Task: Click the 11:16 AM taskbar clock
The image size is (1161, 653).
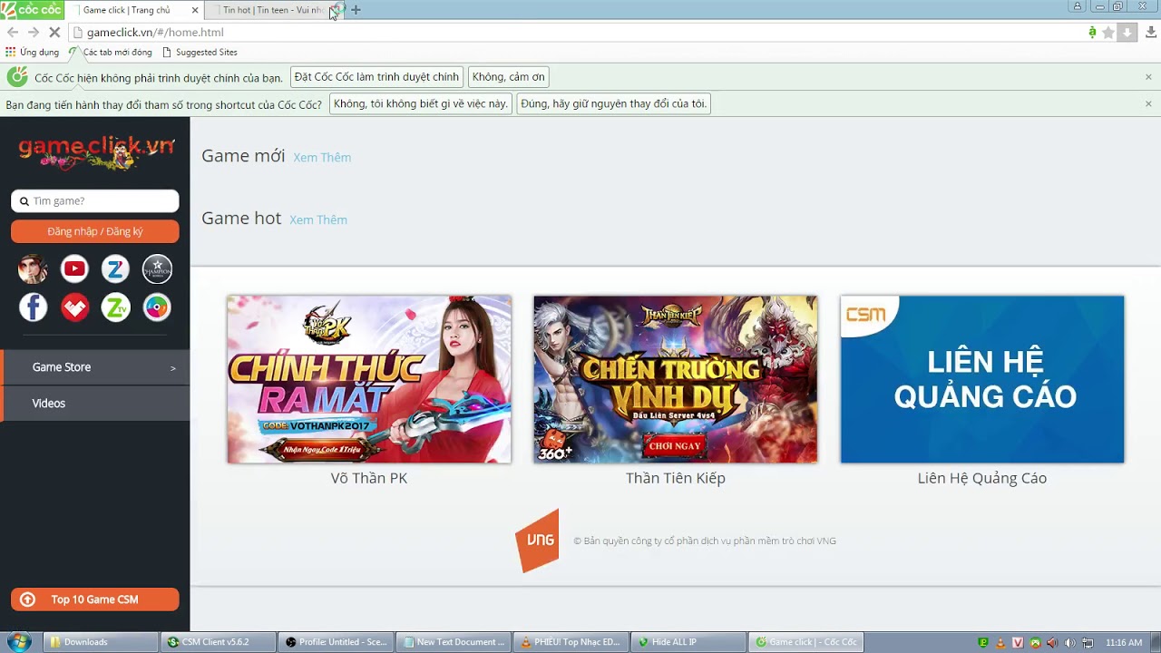Action: (1124, 642)
